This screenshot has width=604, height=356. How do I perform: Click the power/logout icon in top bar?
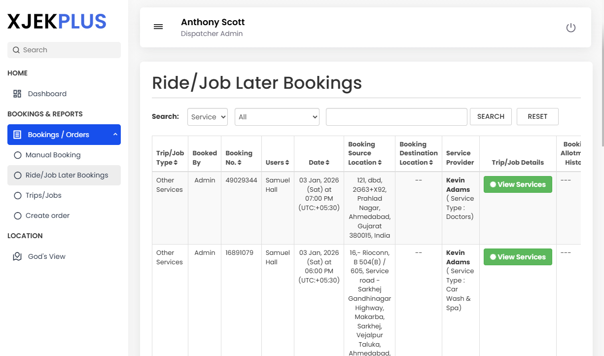570,28
